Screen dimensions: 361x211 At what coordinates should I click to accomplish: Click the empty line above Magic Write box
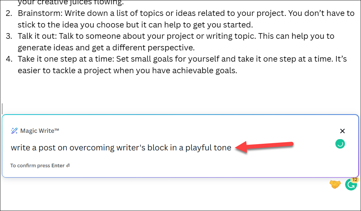tap(180, 108)
